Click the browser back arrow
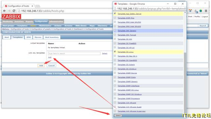The image size is (211, 119). [5, 11]
